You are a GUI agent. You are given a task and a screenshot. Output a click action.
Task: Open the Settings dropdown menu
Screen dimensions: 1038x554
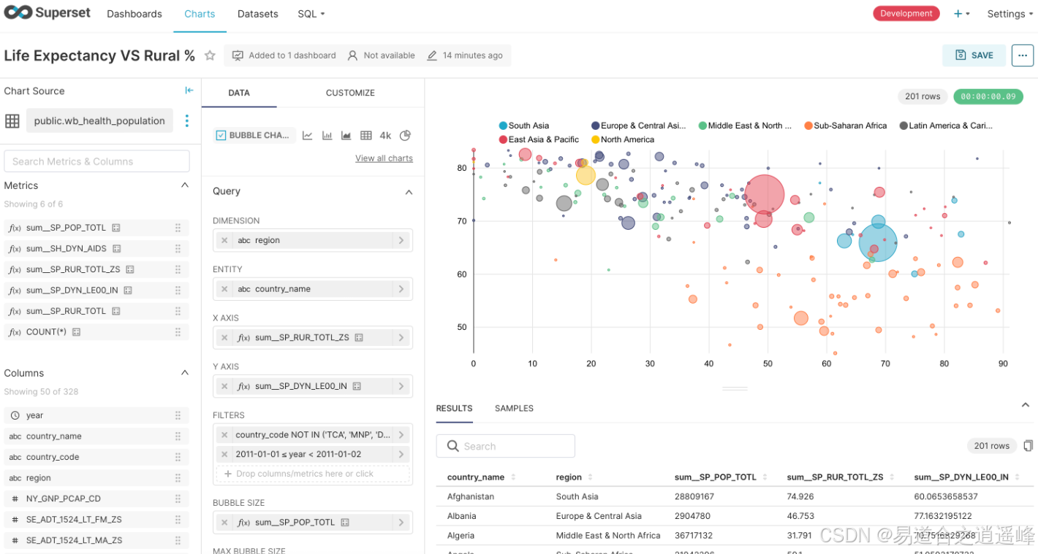(x=1010, y=14)
